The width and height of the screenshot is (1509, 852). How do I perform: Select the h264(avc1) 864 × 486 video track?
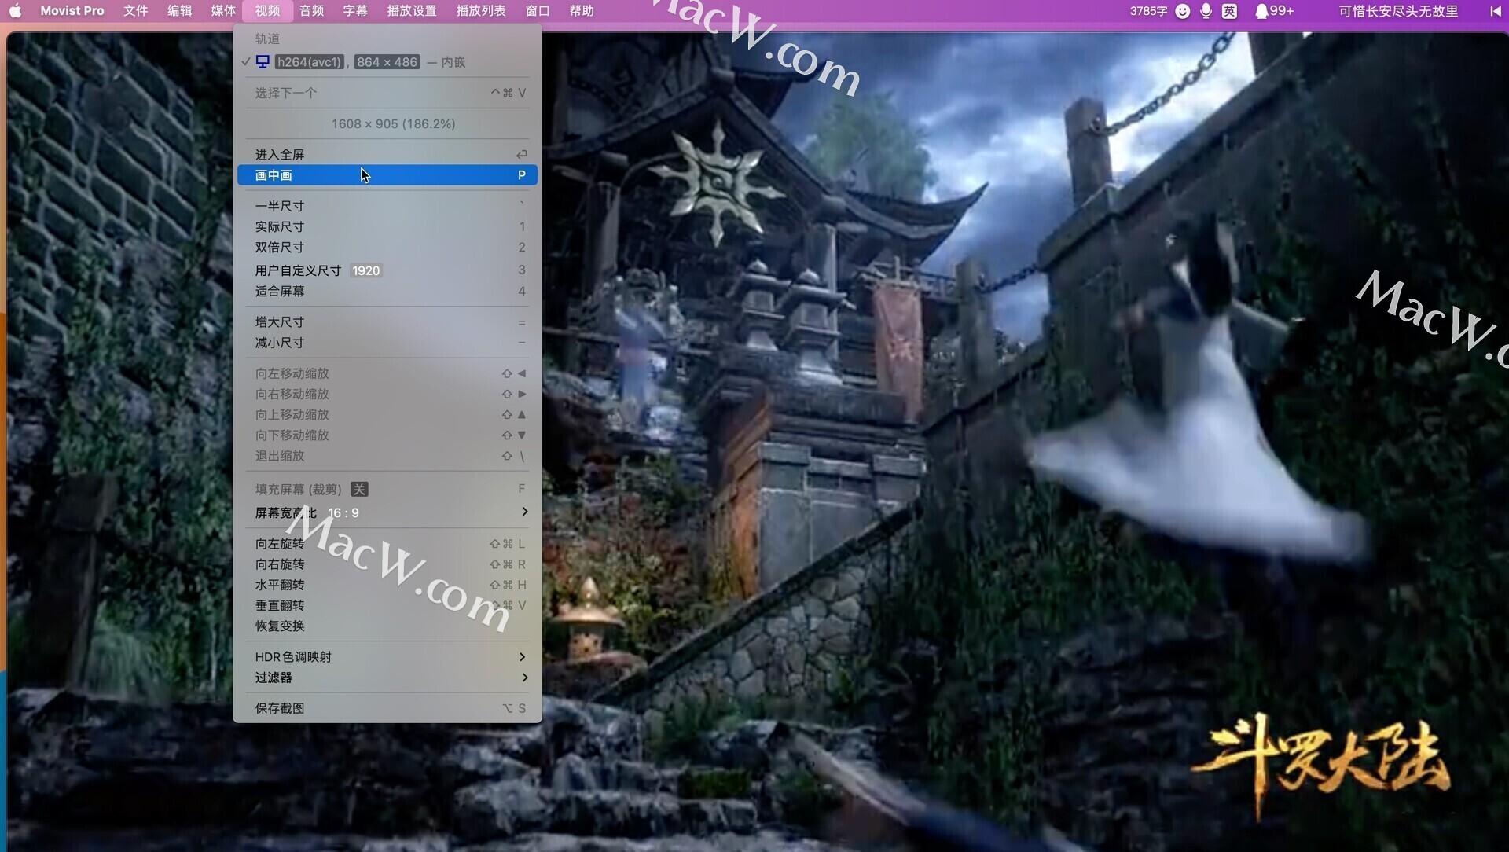click(x=387, y=62)
